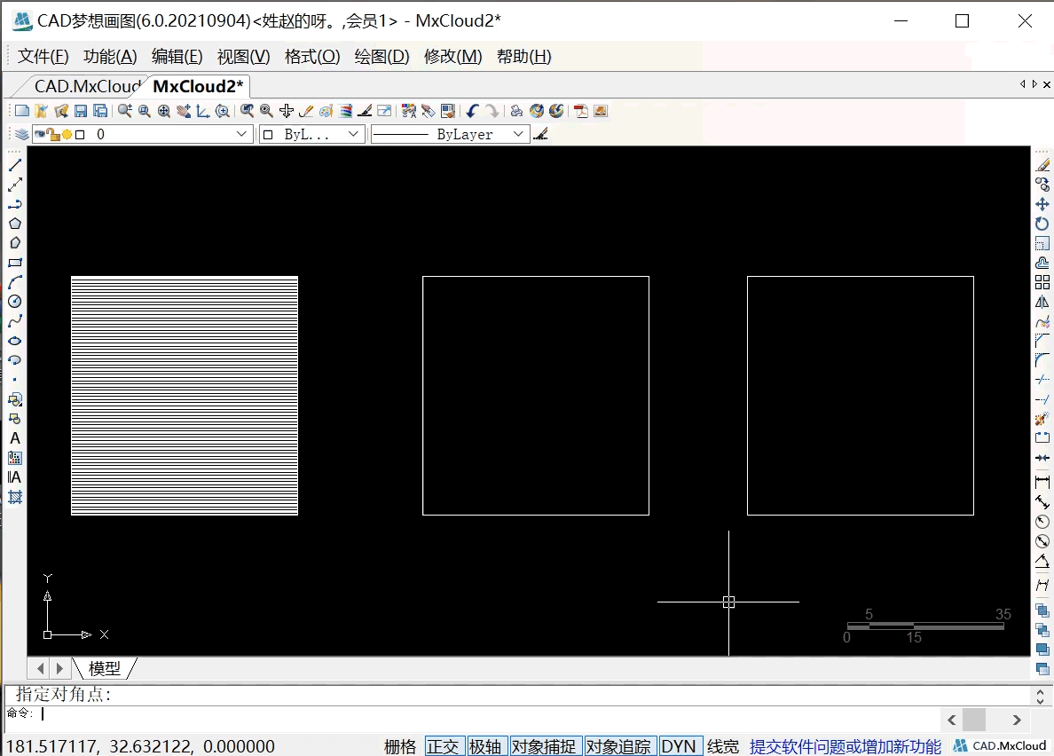Click the Undo arrow icon
Viewport: 1054px width, 756px height.
(472, 111)
